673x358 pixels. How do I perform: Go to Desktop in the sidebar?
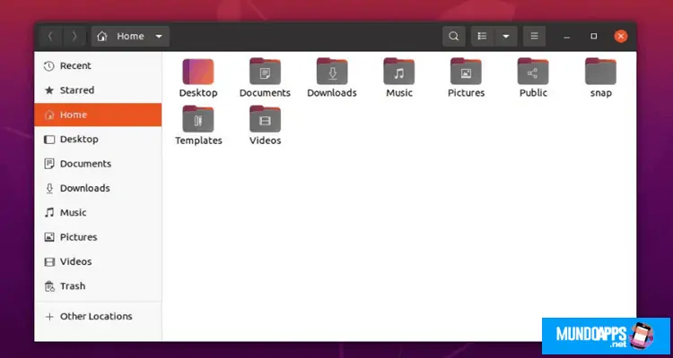coord(98,140)
